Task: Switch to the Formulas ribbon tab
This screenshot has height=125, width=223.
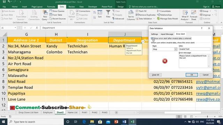Action: click(51, 7)
